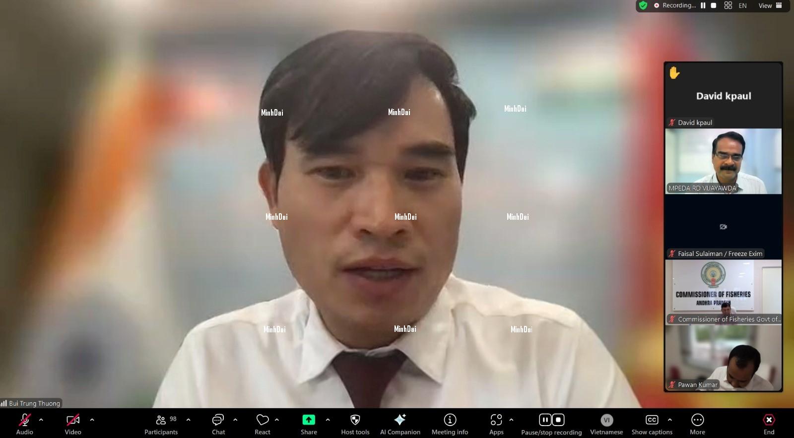Image resolution: width=794 pixels, height=438 pixels.
Task: Pause recording in bottom toolbar
Action: (x=545, y=420)
